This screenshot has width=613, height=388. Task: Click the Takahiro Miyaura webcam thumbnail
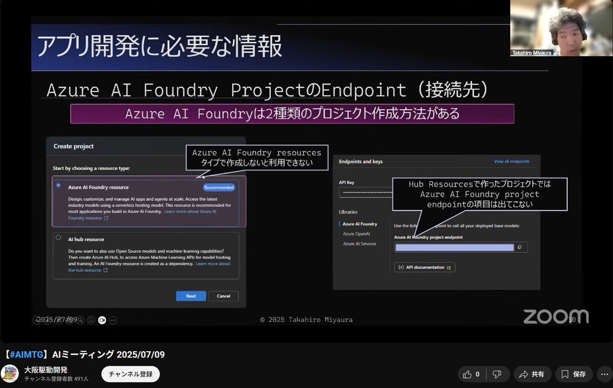561,28
